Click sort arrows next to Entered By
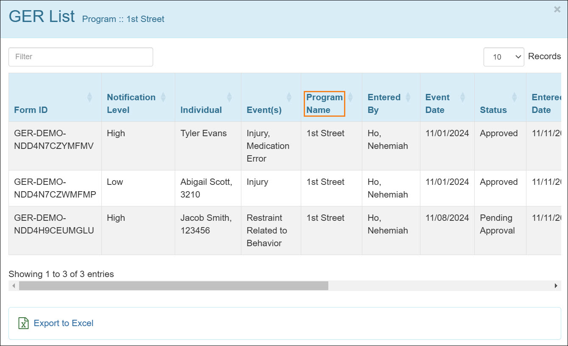The width and height of the screenshot is (568, 346). (408, 97)
